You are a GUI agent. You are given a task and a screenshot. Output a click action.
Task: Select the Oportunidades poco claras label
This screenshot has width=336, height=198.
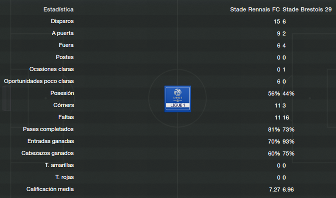(39, 81)
